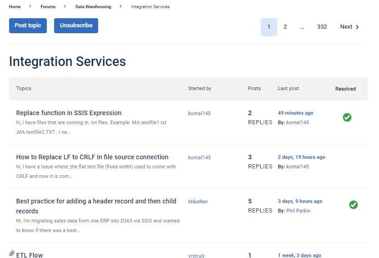The width and height of the screenshot is (379, 258).
Task: Unsubscribe from the Integration Services forum
Action: tap(76, 26)
